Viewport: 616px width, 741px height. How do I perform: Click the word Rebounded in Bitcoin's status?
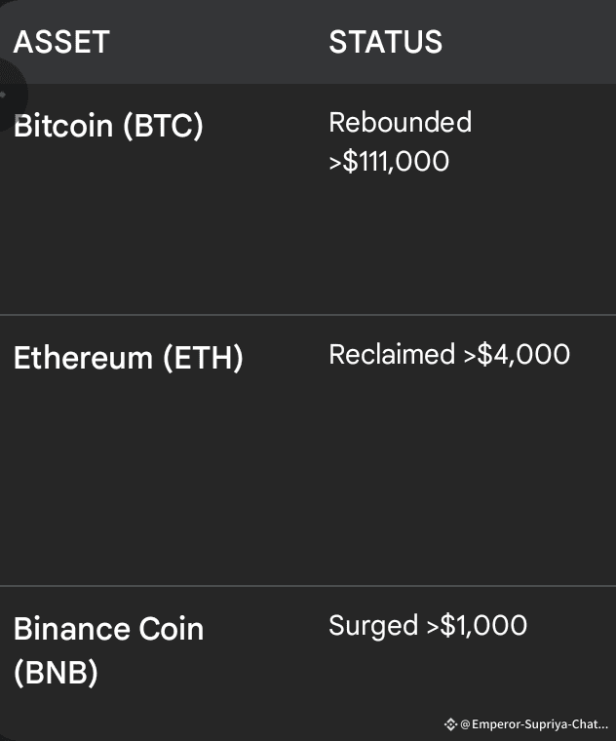click(x=400, y=122)
